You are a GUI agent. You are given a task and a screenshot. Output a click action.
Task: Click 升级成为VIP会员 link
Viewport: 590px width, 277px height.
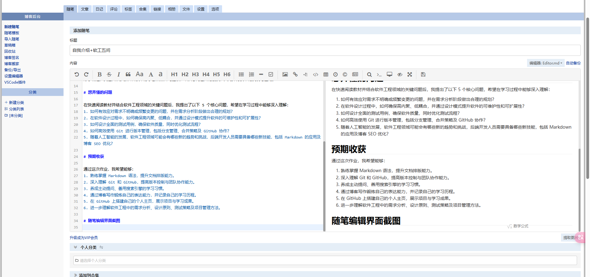[84, 238]
